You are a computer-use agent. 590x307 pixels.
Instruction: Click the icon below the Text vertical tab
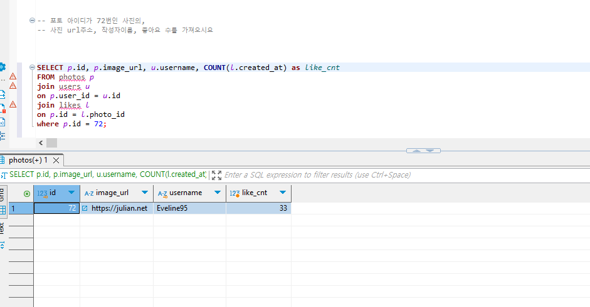tap(3, 246)
